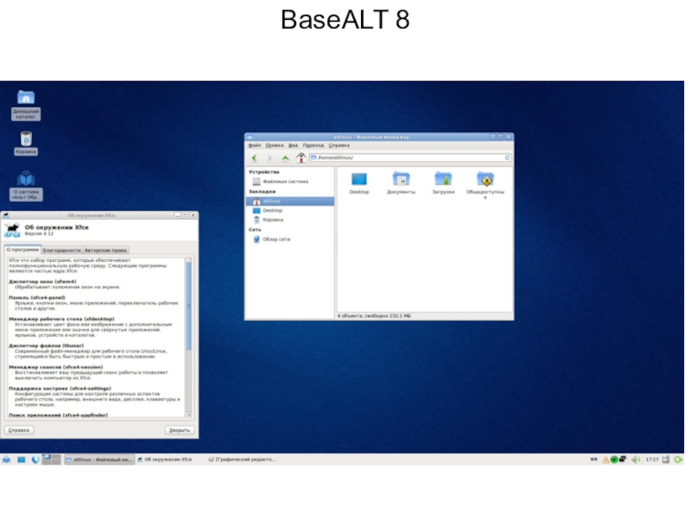Screen dimensions: 691x518
Task: Open the Вид menu
Action: 293,145
